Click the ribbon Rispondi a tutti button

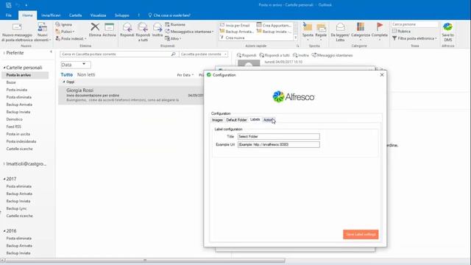143,32
